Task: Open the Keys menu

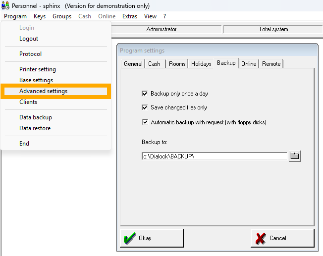Action: click(x=40, y=16)
